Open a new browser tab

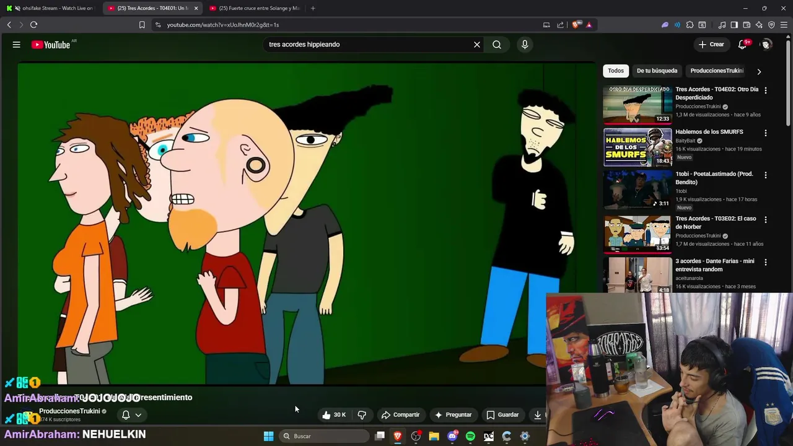coord(313,8)
